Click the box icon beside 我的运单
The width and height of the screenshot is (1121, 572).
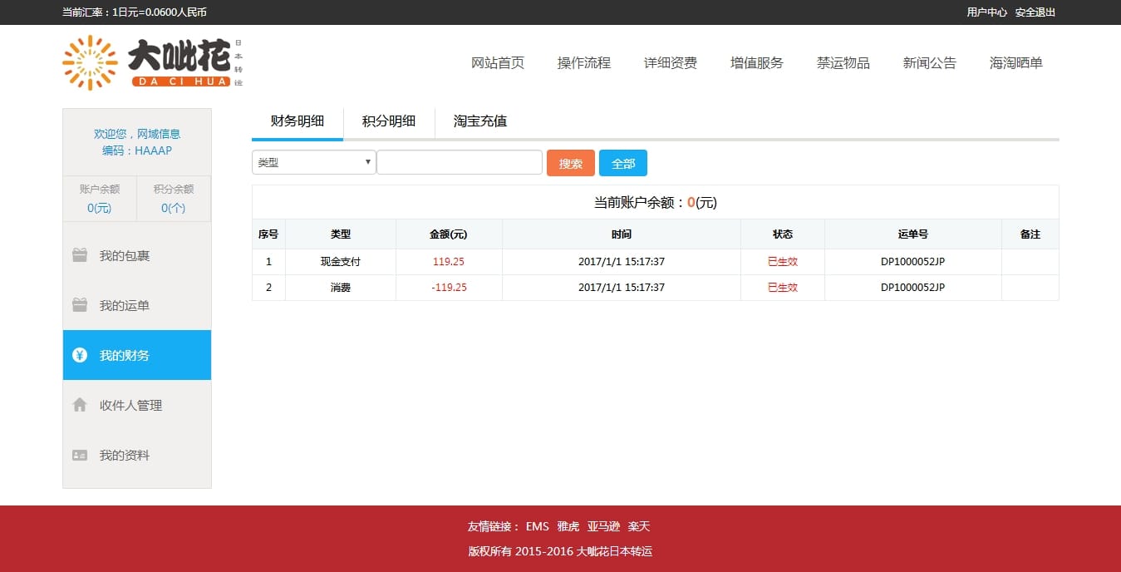80,305
